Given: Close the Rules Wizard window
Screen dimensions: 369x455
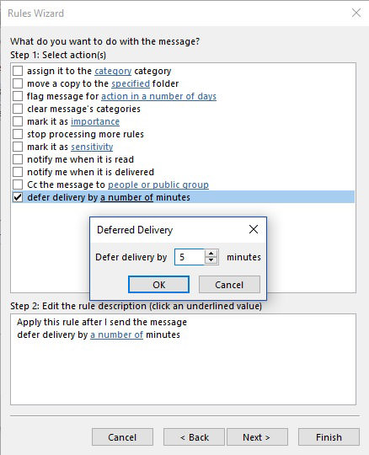Looking at the screenshot, I should coord(356,13).
